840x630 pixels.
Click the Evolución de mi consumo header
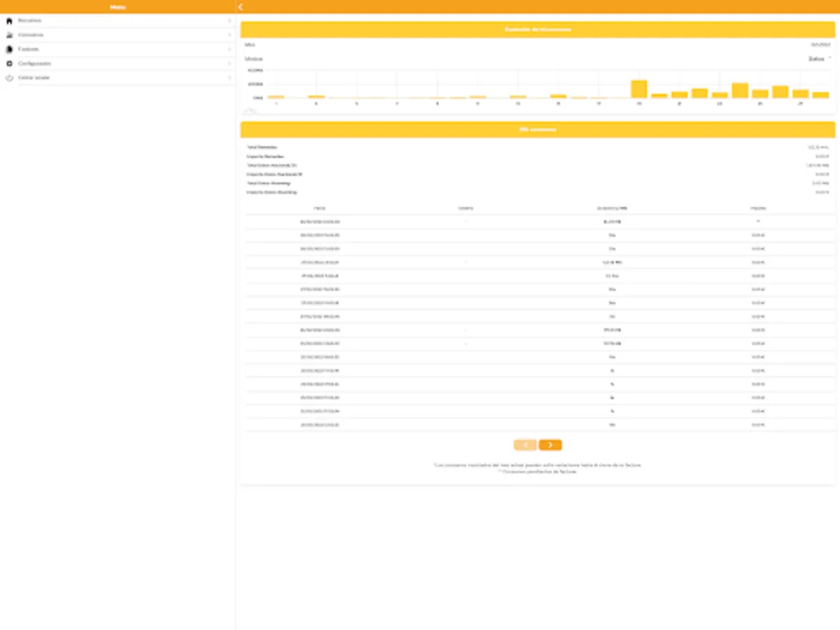[x=538, y=29]
